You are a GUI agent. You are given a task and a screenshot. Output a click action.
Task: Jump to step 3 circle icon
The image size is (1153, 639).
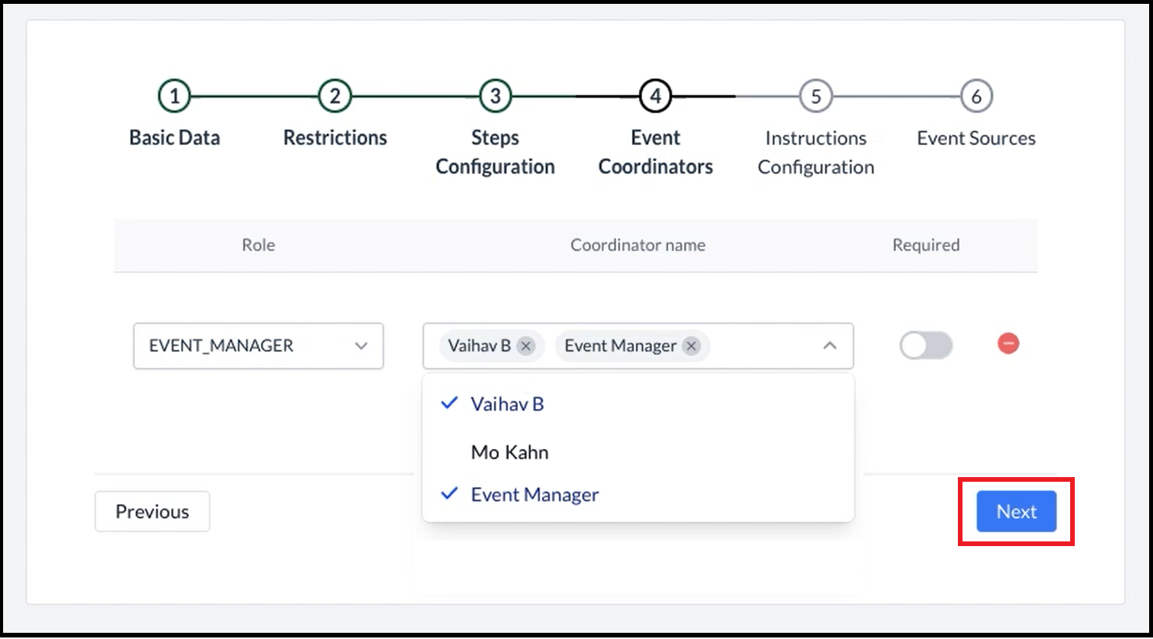[x=495, y=96]
